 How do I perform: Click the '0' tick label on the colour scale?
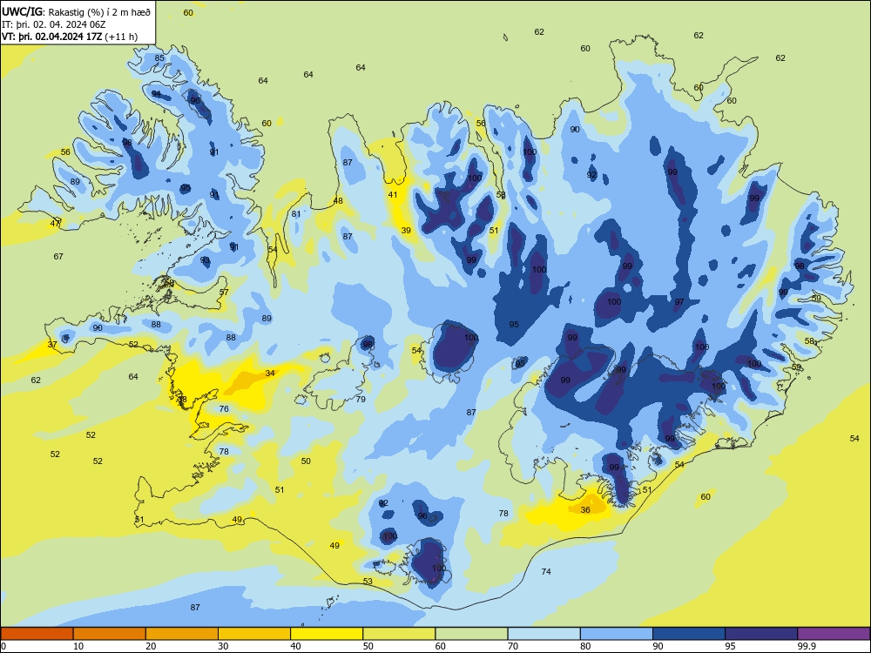(3, 646)
